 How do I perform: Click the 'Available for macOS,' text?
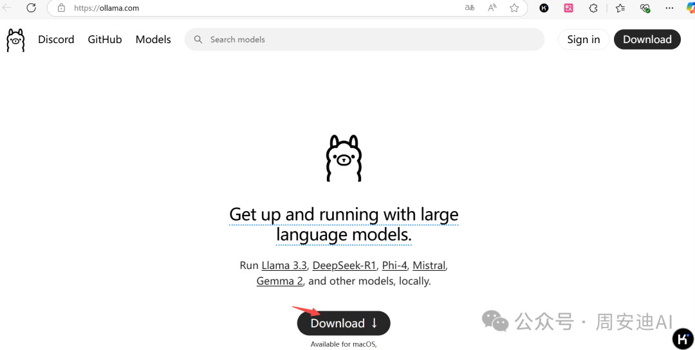click(x=344, y=344)
